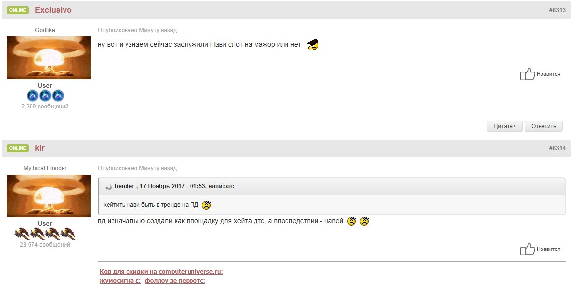
Task: Click the last angry smiley in klr's post
Action: [364, 221]
